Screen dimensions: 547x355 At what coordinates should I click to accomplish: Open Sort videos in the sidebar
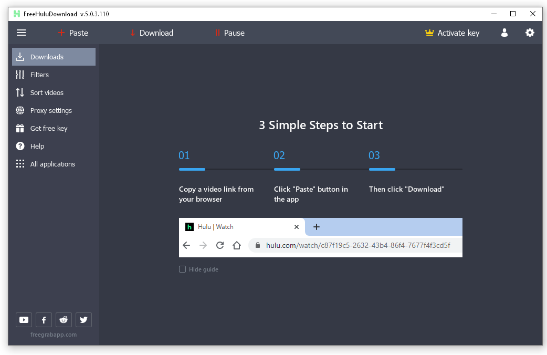click(x=54, y=92)
